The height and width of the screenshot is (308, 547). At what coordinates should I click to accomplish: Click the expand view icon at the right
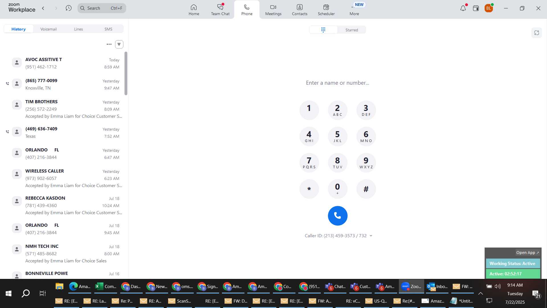click(537, 33)
